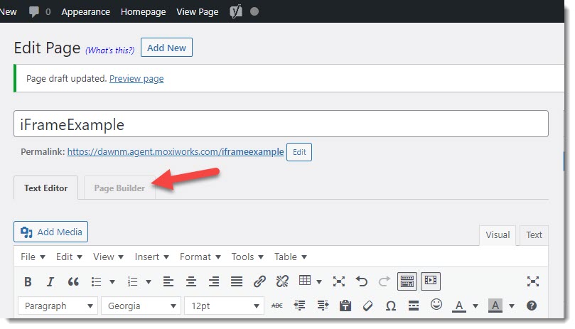Click the Yoast SEO icon in the admin bar
Viewport: 575px width, 329px height.
pos(236,11)
